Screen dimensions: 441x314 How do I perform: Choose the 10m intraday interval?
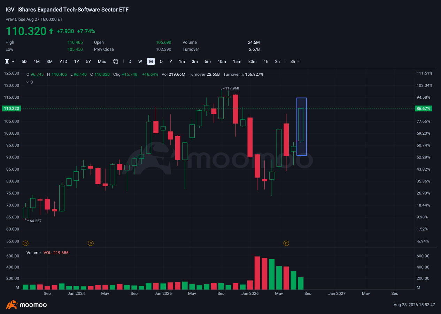tap(222, 61)
